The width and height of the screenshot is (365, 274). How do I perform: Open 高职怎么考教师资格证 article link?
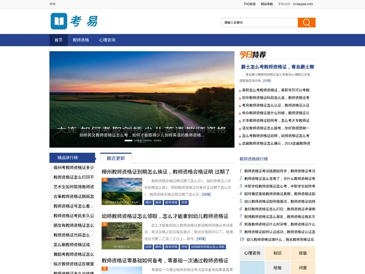[x=276, y=90]
